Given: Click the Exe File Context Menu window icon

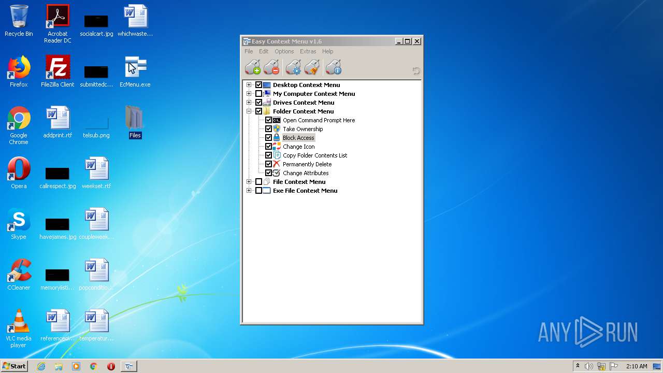Looking at the screenshot, I should tap(267, 191).
